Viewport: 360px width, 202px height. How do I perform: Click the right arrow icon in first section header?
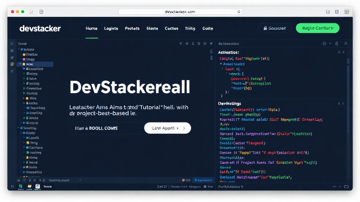coord(343,52)
